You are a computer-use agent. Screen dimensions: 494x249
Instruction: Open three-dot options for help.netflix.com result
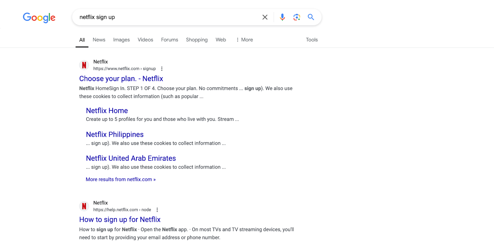[x=157, y=210]
